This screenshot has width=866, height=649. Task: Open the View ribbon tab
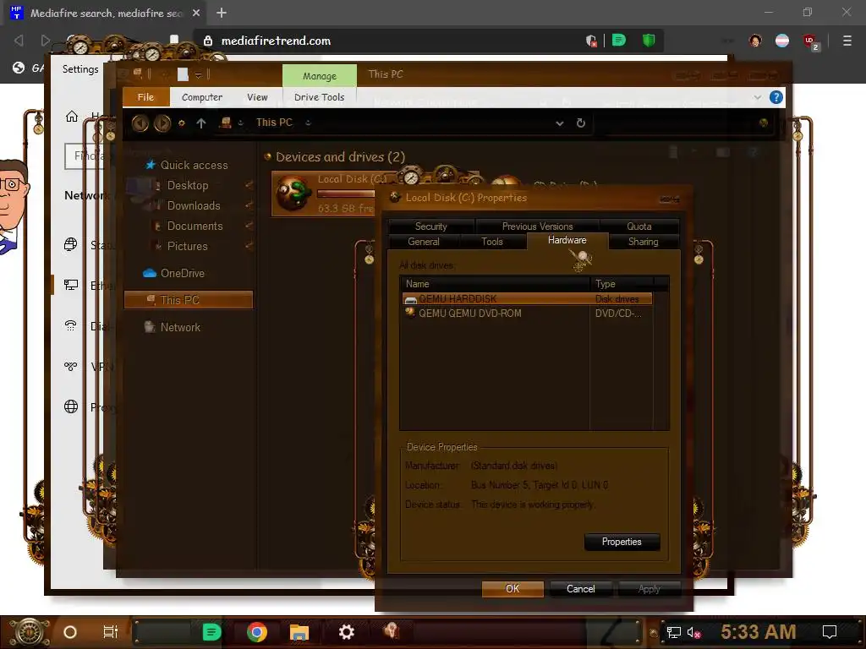pos(257,97)
